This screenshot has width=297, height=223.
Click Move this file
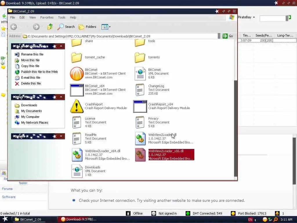click(27, 60)
